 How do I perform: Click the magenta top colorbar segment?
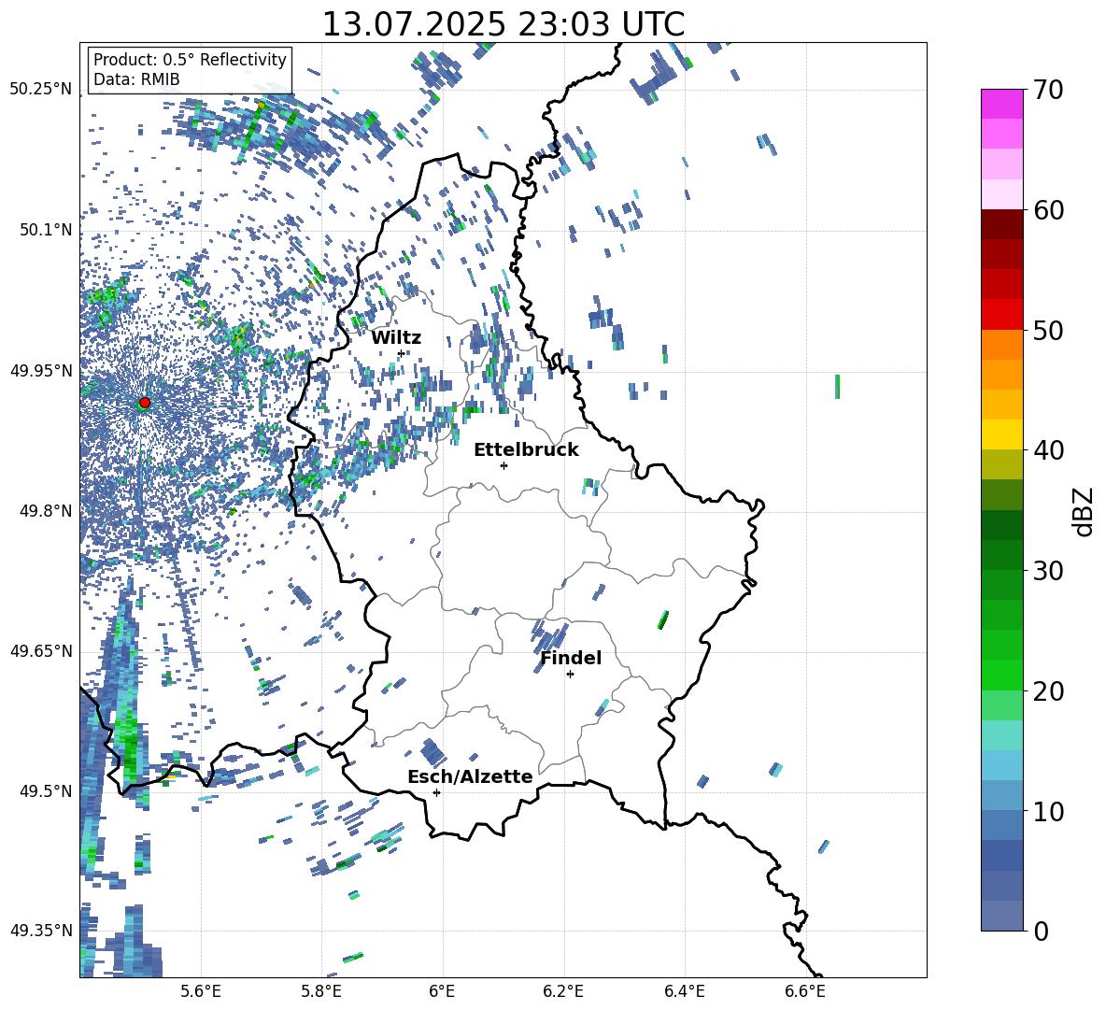pos(1001,104)
